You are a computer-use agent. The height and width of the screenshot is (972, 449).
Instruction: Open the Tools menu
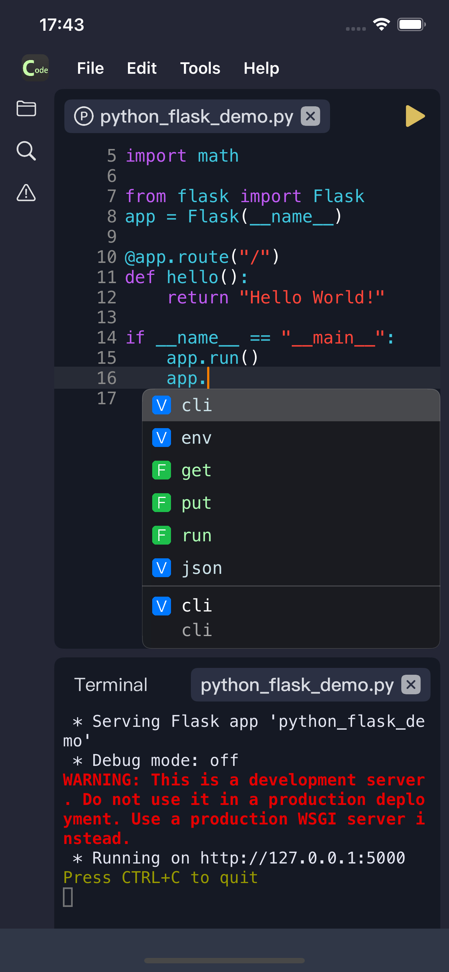[x=200, y=68]
